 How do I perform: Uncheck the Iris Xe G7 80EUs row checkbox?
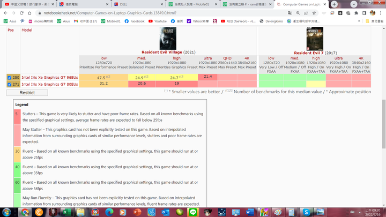point(9,85)
